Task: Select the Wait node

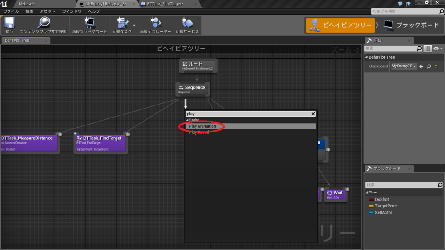Action: point(335,195)
